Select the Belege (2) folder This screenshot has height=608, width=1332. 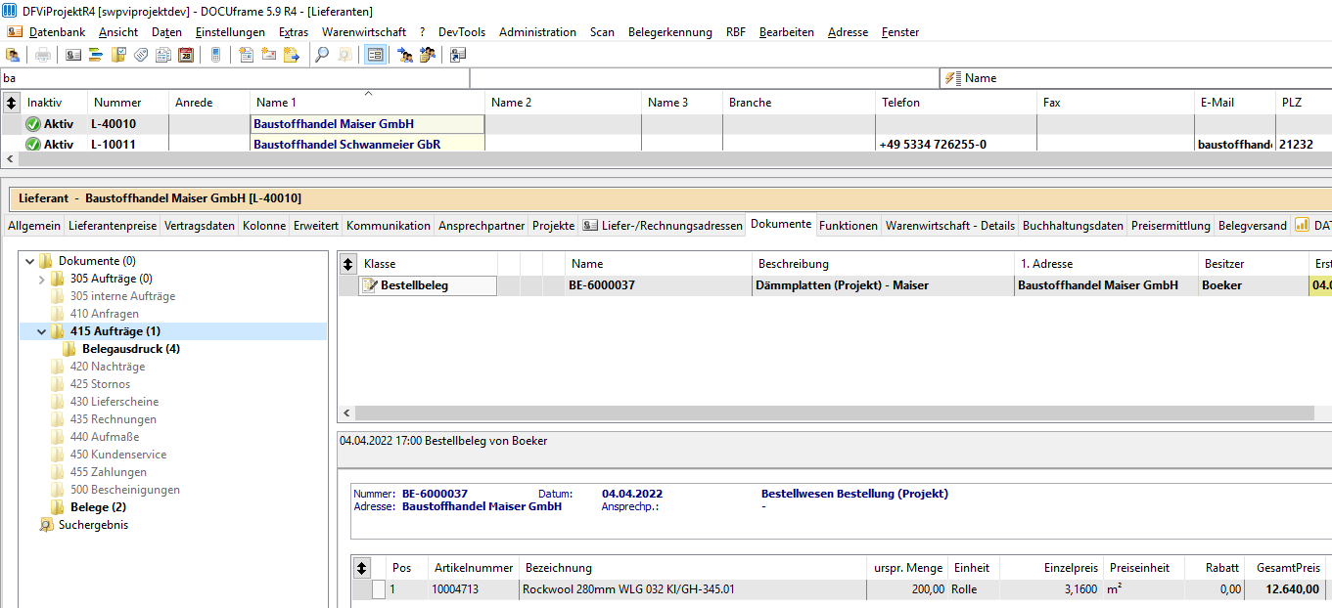click(x=98, y=507)
